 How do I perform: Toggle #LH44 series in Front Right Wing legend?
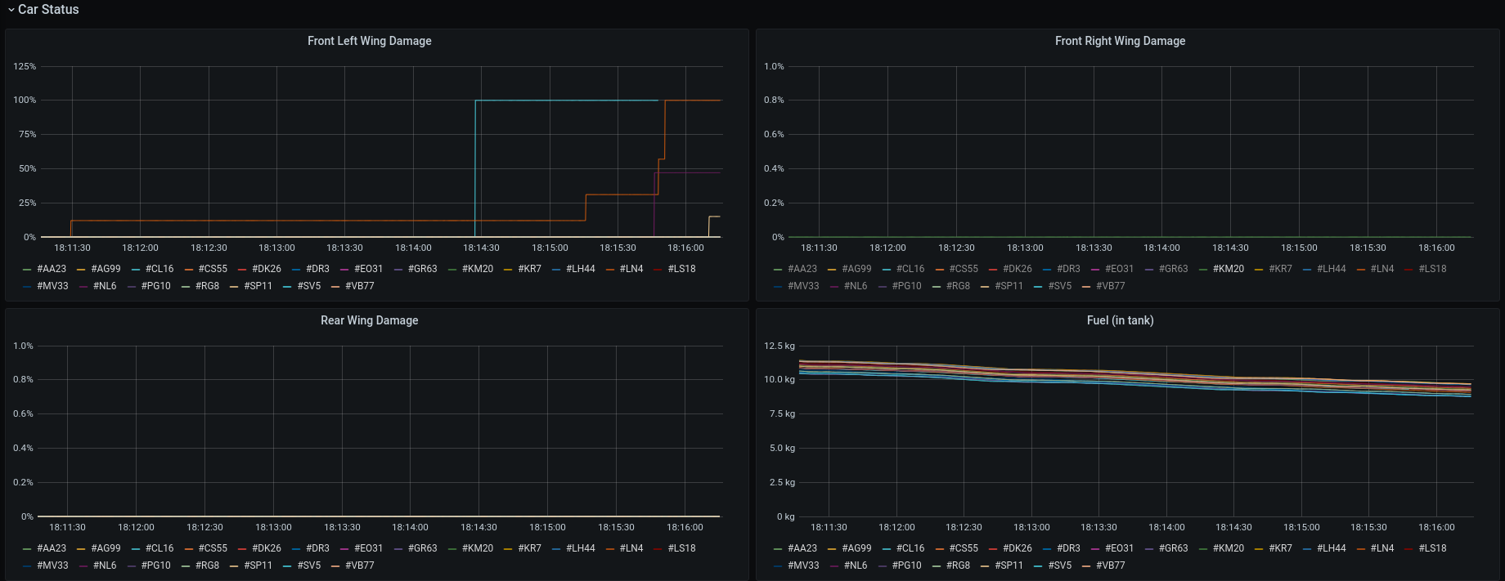click(1332, 269)
